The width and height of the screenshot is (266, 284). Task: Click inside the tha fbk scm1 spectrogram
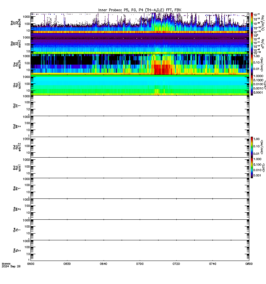tap(140, 85)
